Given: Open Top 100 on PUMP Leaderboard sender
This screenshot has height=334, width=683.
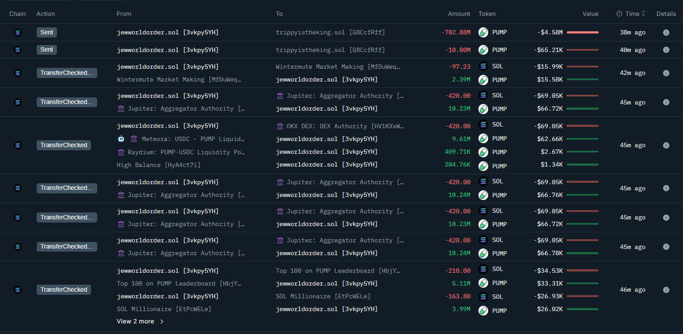Looking at the screenshot, I should [x=179, y=283].
